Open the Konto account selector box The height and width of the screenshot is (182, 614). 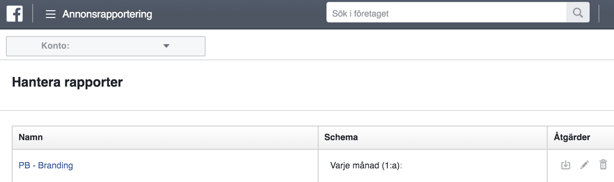coord(106,46)
